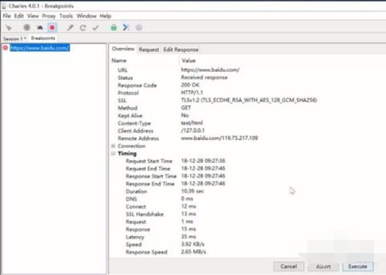Toggle breakpoints with the red hexagon button
386x275 pixels.
click(x=52, y=28)
